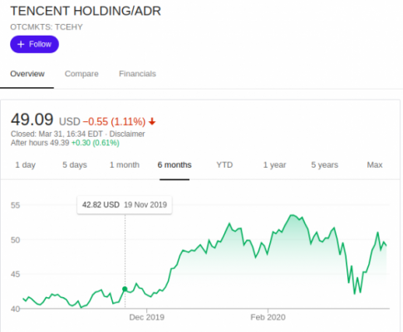The height and width of the screenshot is (332, 403).
Task: Select the 1 day range
Action: pos(25,165)
